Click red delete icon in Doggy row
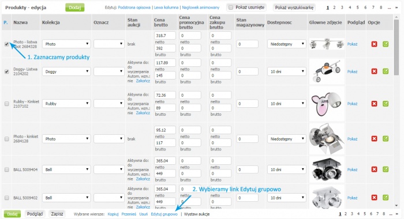This screenshot has height=219, width=404. pos(374,71)
